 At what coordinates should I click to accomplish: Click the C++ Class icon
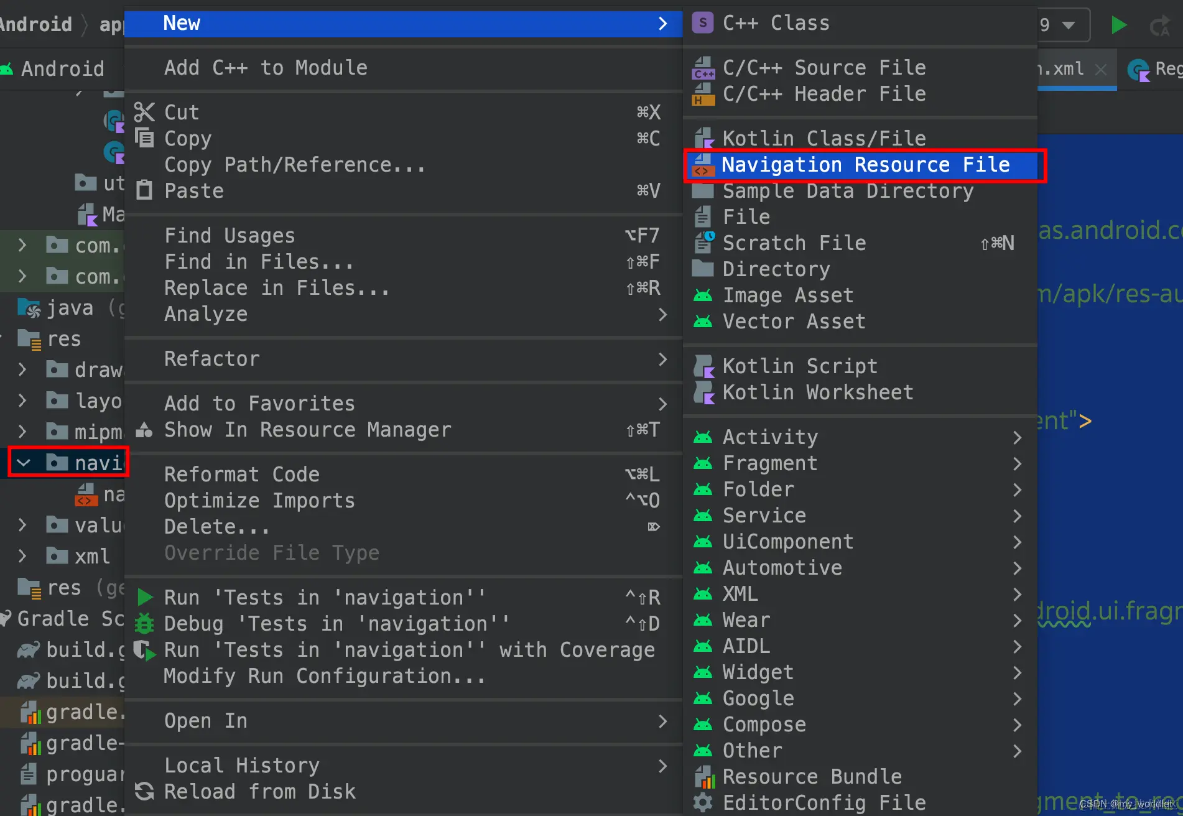[703, 23]
